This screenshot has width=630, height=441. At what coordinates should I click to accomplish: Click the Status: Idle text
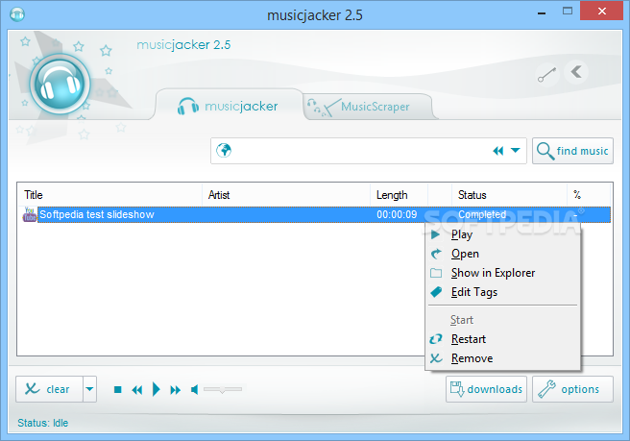pos(43,423)
